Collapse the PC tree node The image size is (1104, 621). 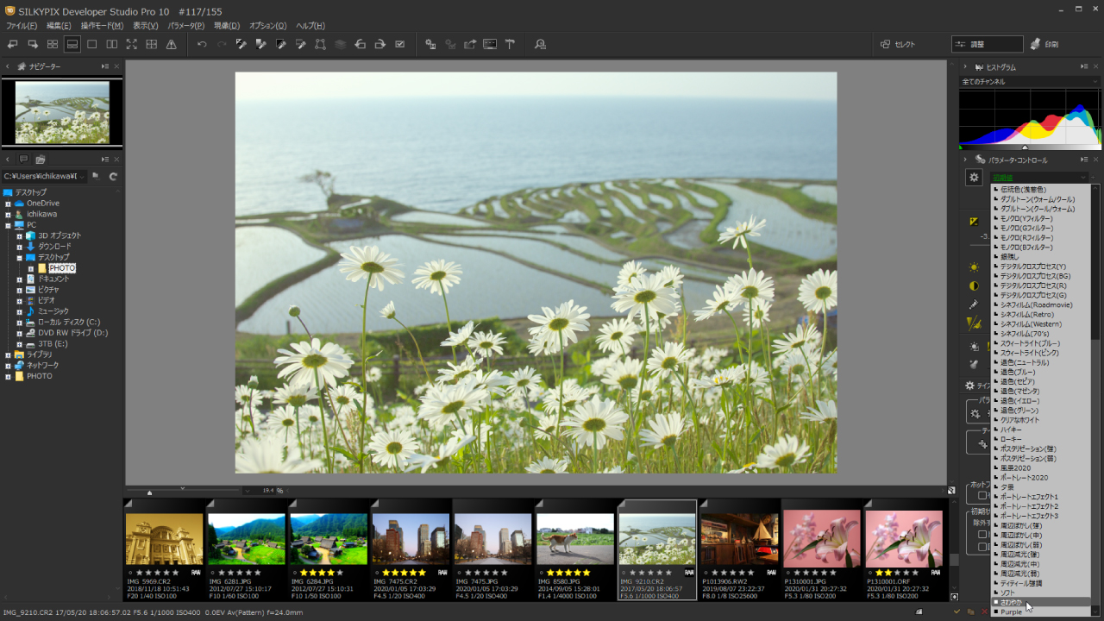point(8,225)
